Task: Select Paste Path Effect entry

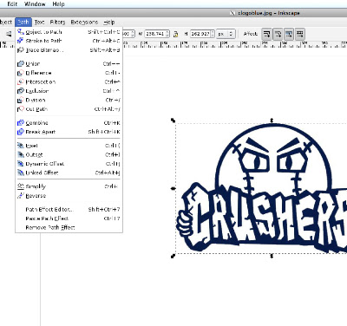Action: [x=69, y=218]
